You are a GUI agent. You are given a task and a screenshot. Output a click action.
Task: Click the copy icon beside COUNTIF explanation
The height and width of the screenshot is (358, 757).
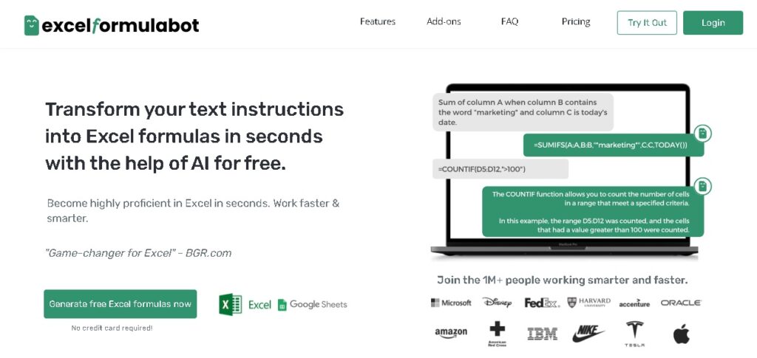702,185
